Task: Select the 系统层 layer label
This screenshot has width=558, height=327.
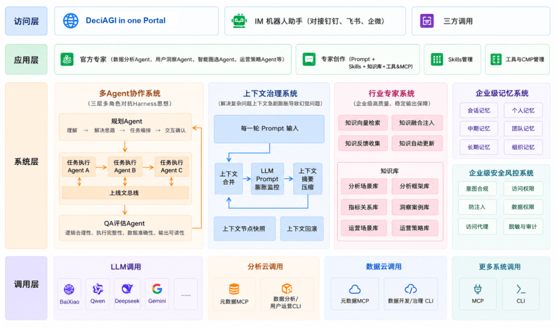Action: coord(26,166)
